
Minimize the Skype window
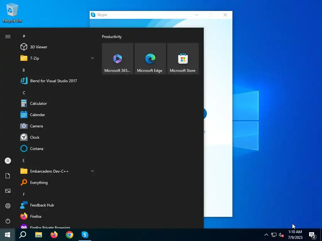click(x=197, y=15)
